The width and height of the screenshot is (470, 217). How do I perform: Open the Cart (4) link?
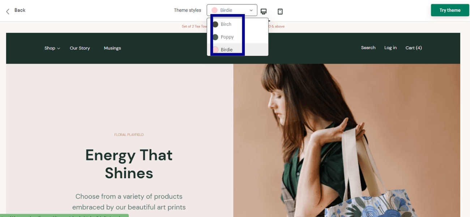414,48
